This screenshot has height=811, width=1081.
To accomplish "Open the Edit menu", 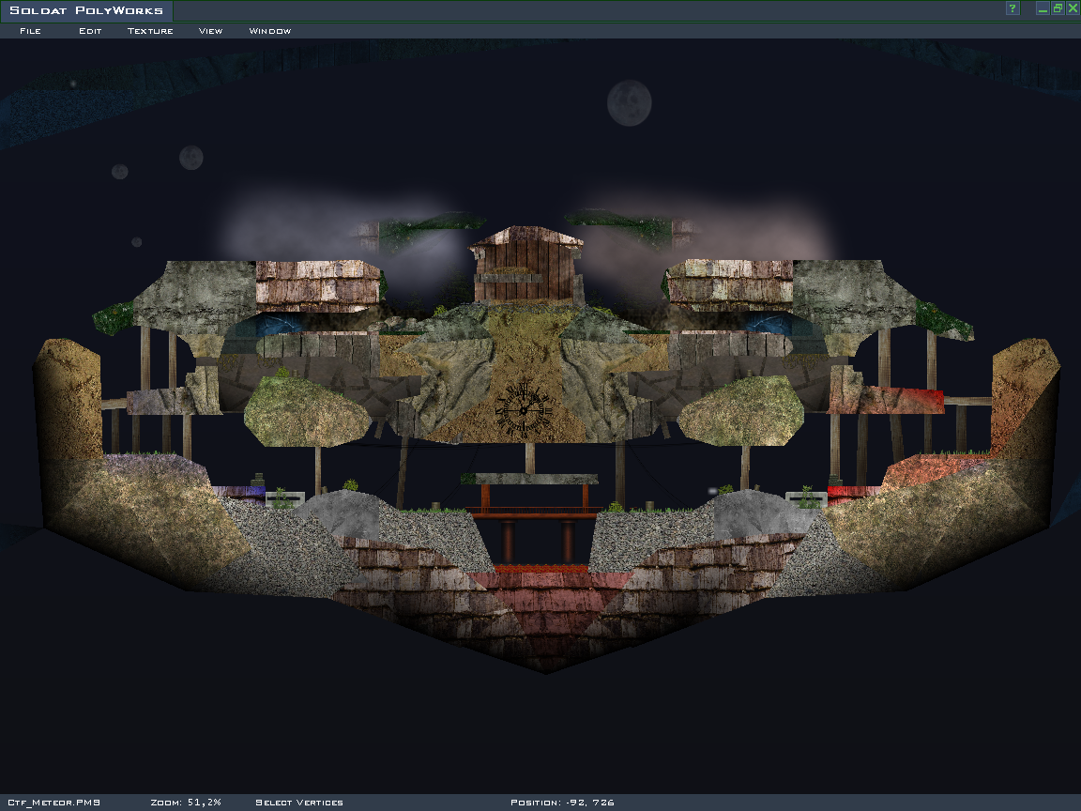I will click(x=90, y=31).
